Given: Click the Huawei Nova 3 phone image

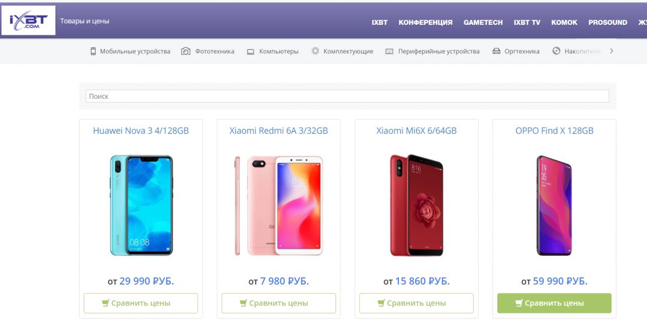Looking at the screenshot, I should (x=141, y=206).
